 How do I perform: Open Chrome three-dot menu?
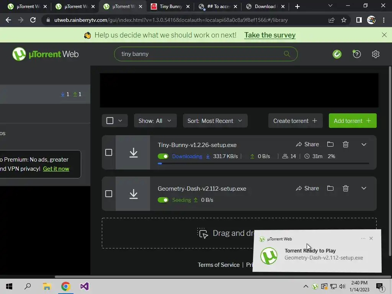[384, 20]
